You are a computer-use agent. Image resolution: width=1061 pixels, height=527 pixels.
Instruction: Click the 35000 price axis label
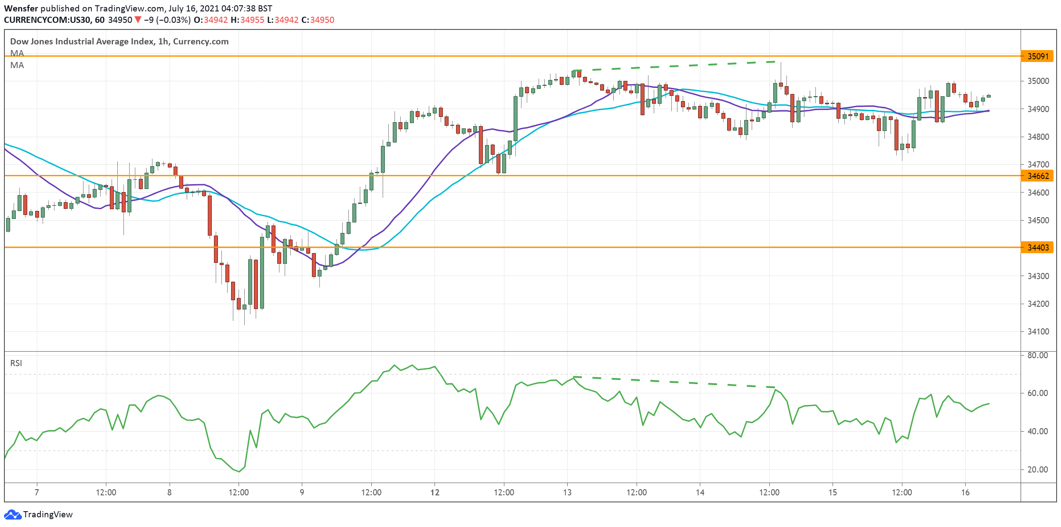(1038, 81)
